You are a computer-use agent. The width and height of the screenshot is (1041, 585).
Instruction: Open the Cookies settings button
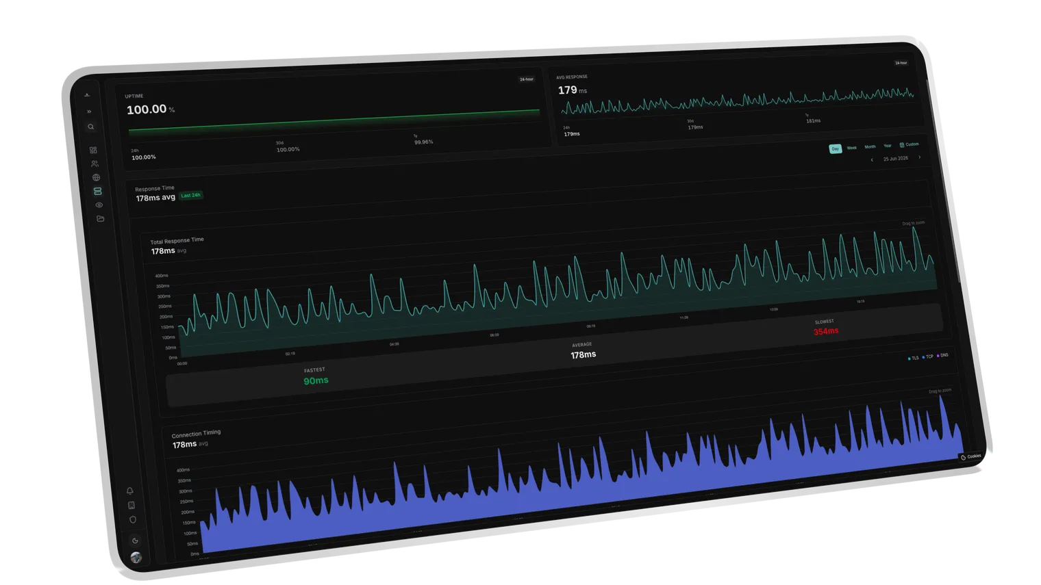(x=971, y=456)
